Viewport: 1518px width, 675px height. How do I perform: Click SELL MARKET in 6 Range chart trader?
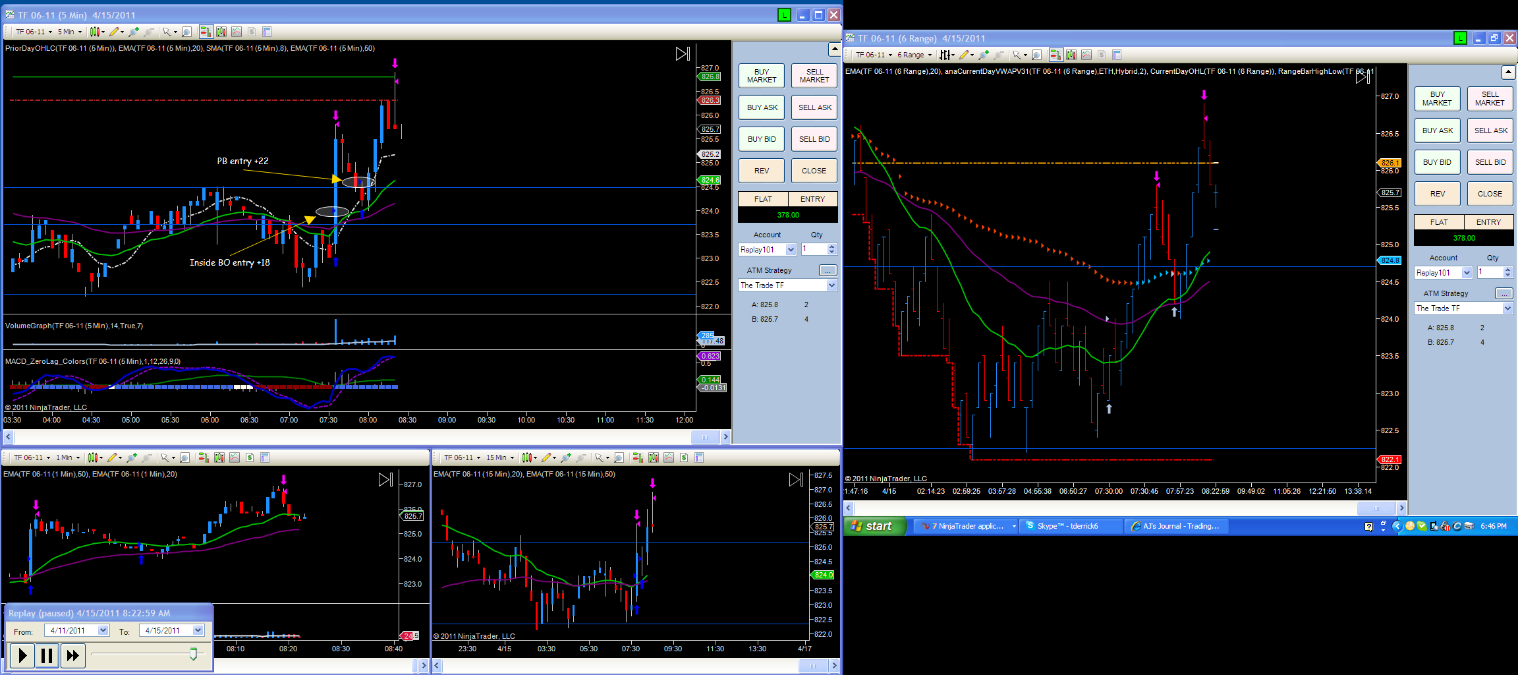click(1490, 99)
